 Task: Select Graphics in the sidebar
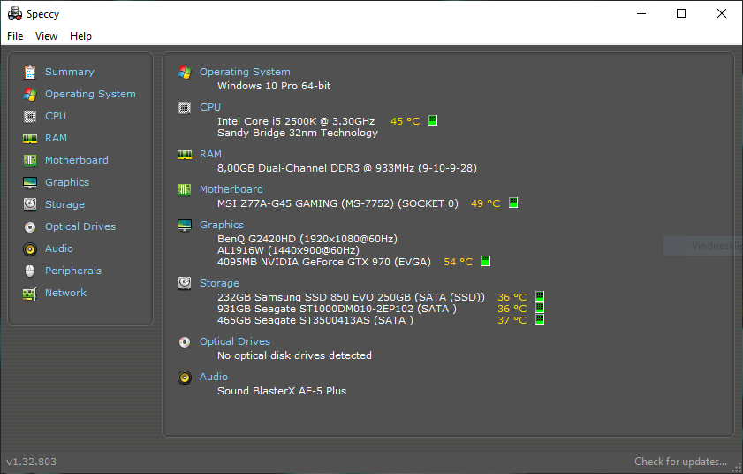click(67, 182)
